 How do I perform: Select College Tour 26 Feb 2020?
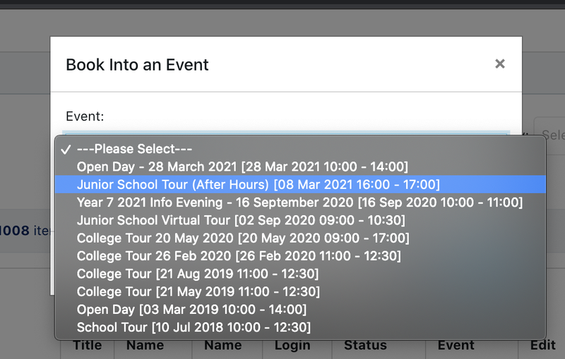(x=239, y=256)
